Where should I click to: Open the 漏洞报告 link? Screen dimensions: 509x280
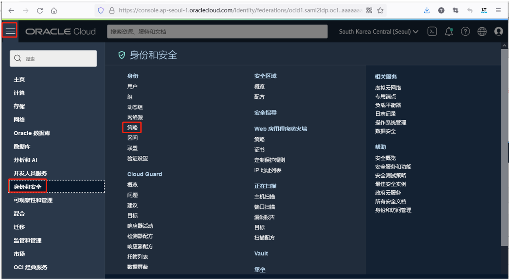pyautogui.click(x=264, y=217)
